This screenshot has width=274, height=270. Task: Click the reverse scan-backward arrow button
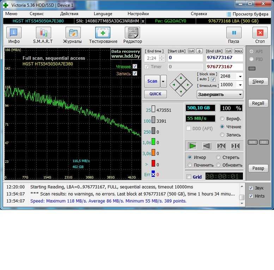[x=207, y=146]
